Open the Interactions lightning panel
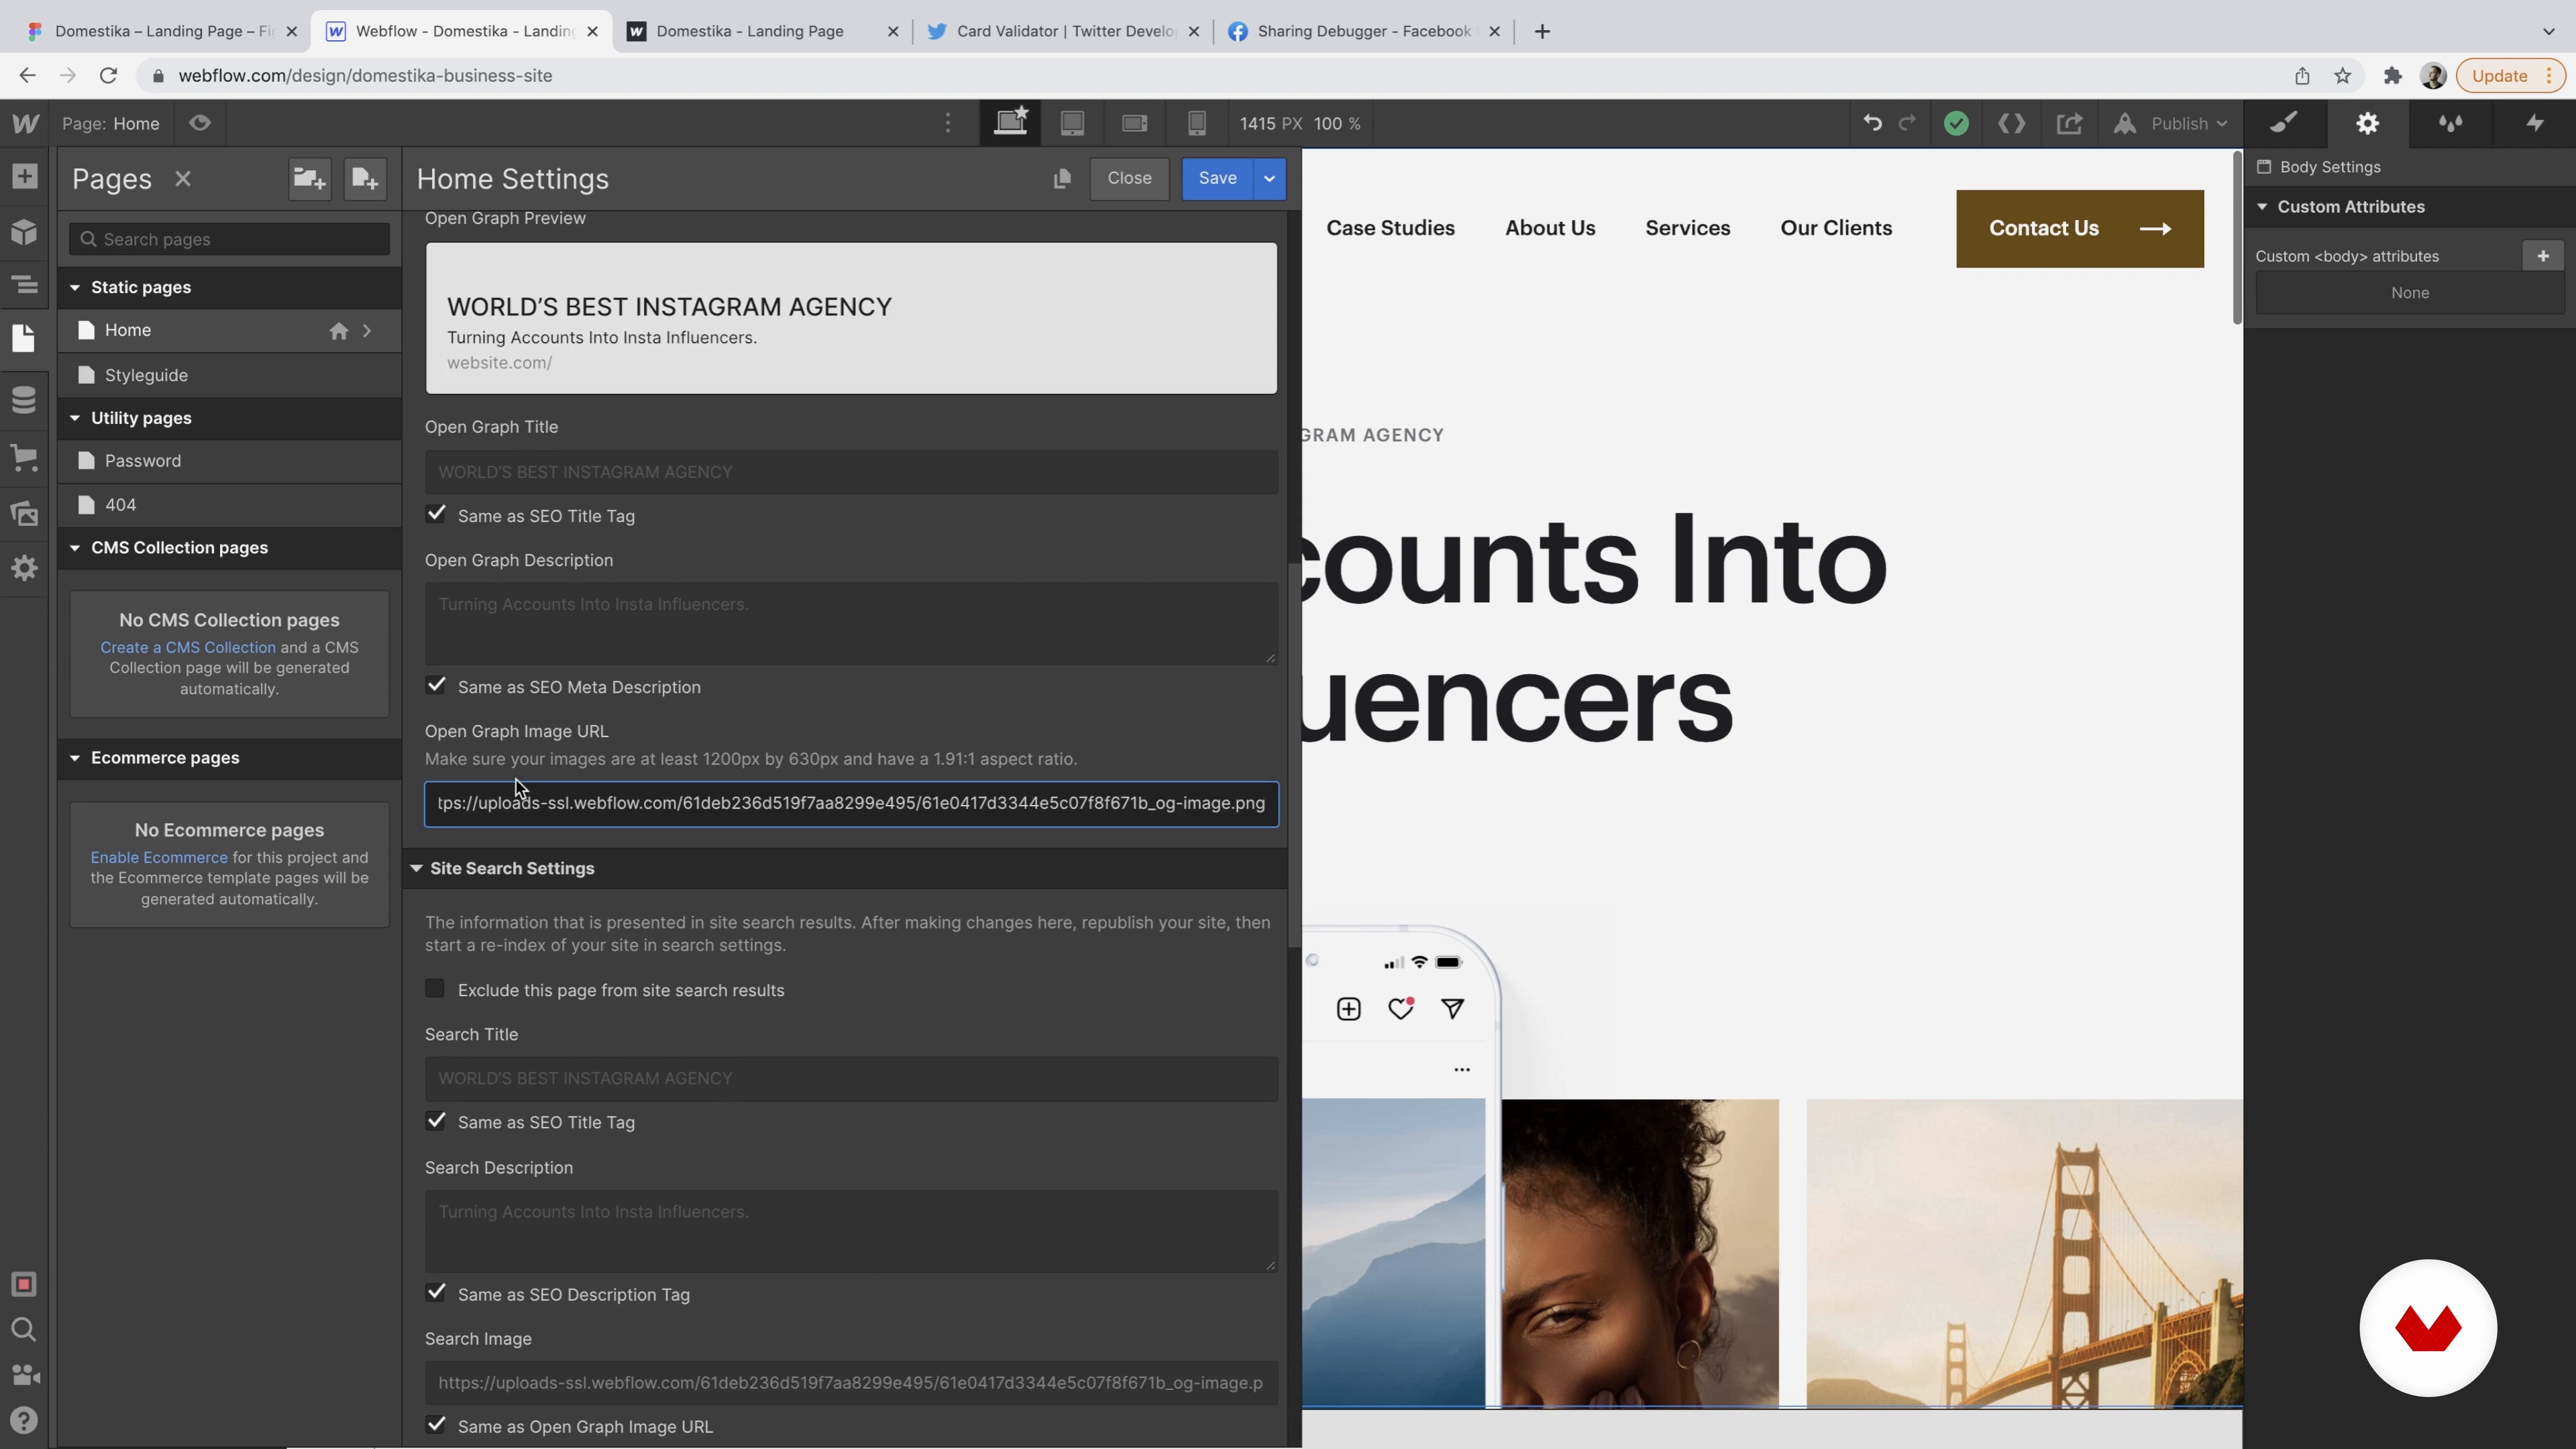This screenshot has height=1449, width=2576. coord(2534,123)
